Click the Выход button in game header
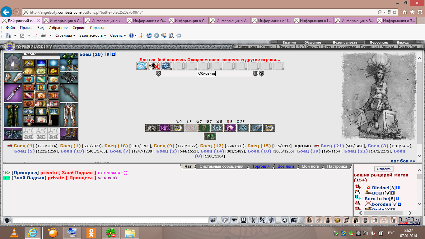425x239 pixels. click(403, 42)
